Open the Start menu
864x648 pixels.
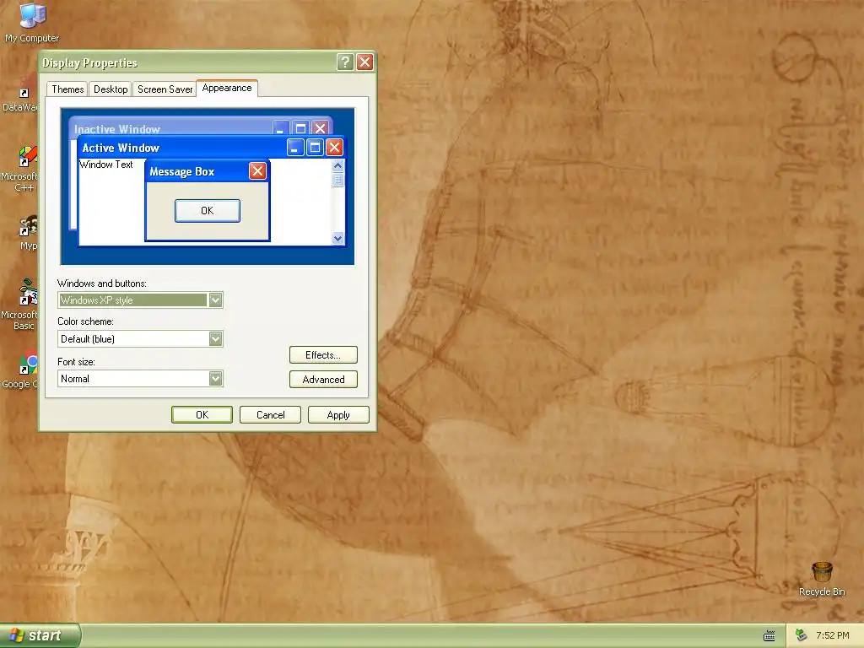coord(40,635)
